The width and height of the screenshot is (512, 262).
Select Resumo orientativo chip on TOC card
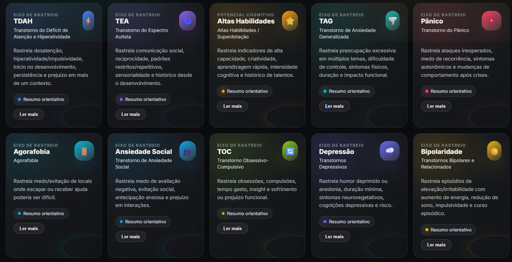[245, 213]
